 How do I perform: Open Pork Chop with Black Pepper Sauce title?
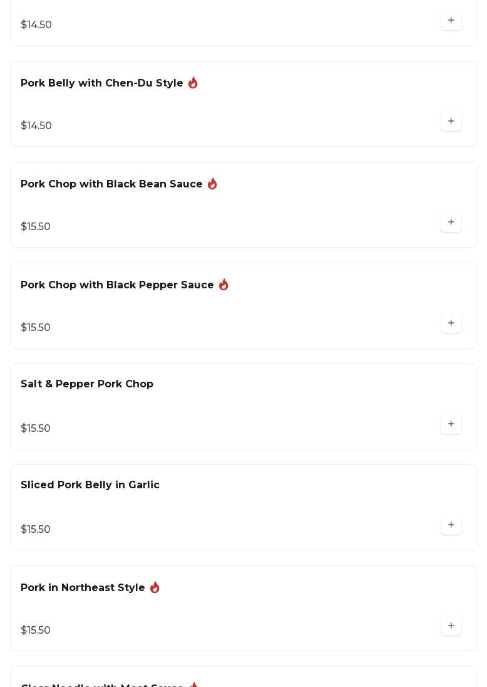(x=117, y=285)
